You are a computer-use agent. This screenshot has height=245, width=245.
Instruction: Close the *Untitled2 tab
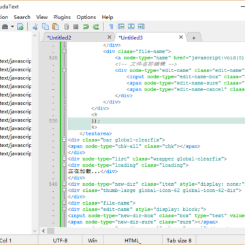(110, 37)
